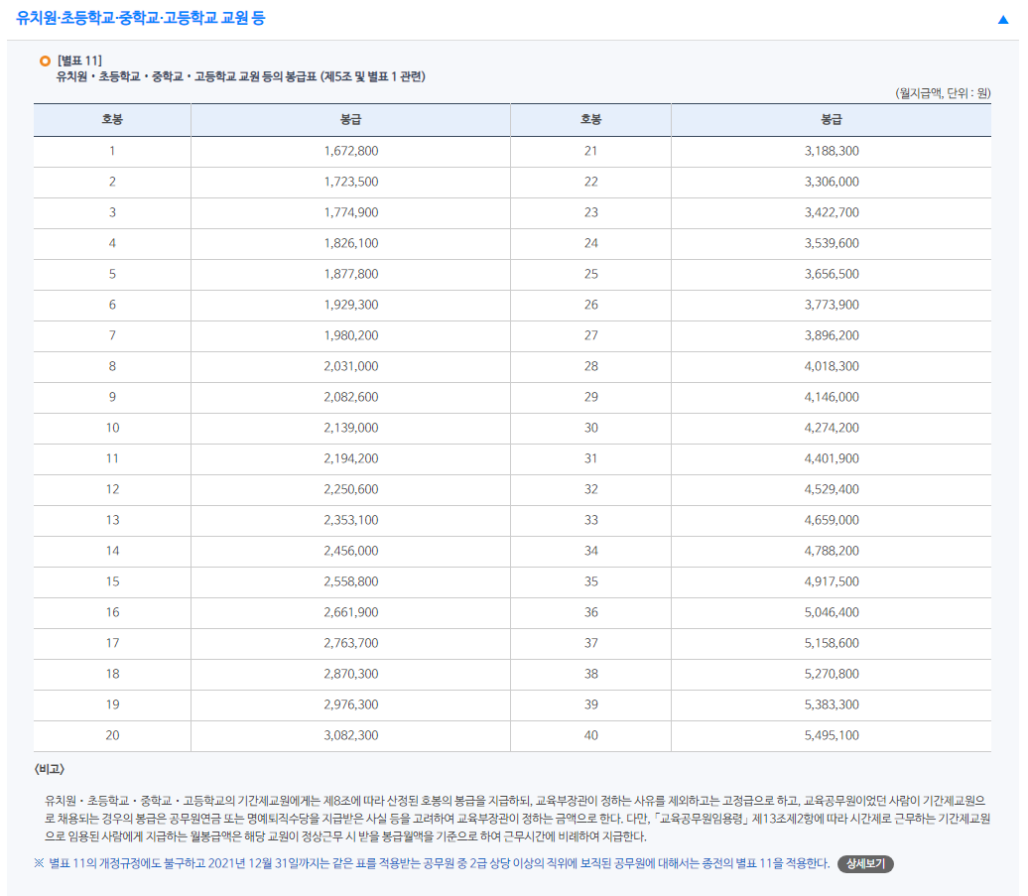Select the salary value 5,270,800
The image size is (1028, 896).
click(832, 675)
